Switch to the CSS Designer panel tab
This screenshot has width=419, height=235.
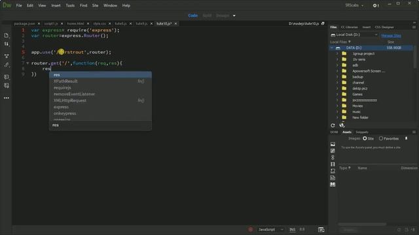[384, 27]
